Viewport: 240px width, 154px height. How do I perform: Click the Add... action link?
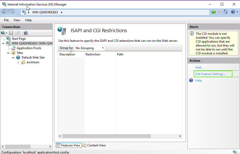pyautogui.click(x=199, y=67)
